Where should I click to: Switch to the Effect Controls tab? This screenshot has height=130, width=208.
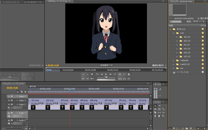11,2
